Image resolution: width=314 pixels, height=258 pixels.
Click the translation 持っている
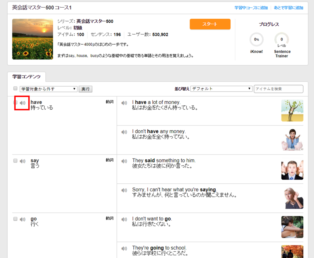(42, 108)
